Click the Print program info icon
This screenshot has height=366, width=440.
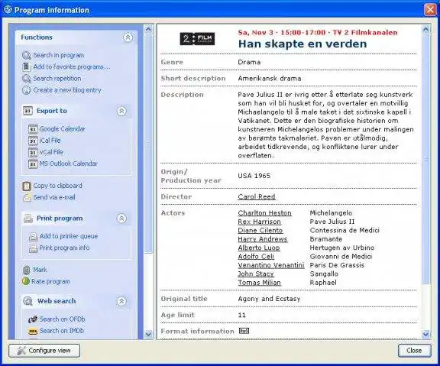(33, 248)
